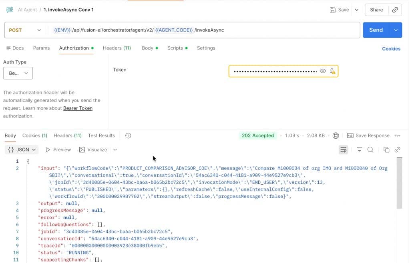
Task: Expand the Auth Type dropdown
Action: (18, 73)
